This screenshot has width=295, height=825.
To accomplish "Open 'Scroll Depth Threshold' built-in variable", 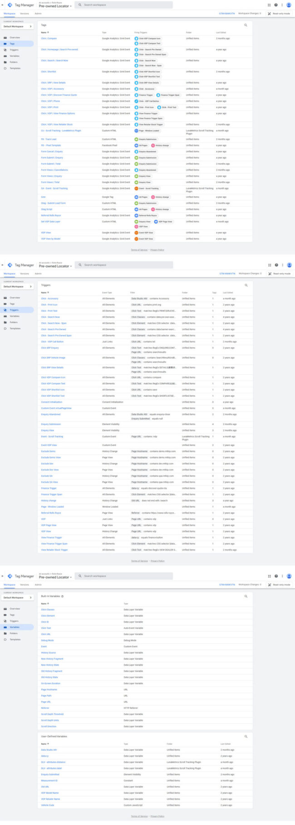I will click(x=52, y=714).
